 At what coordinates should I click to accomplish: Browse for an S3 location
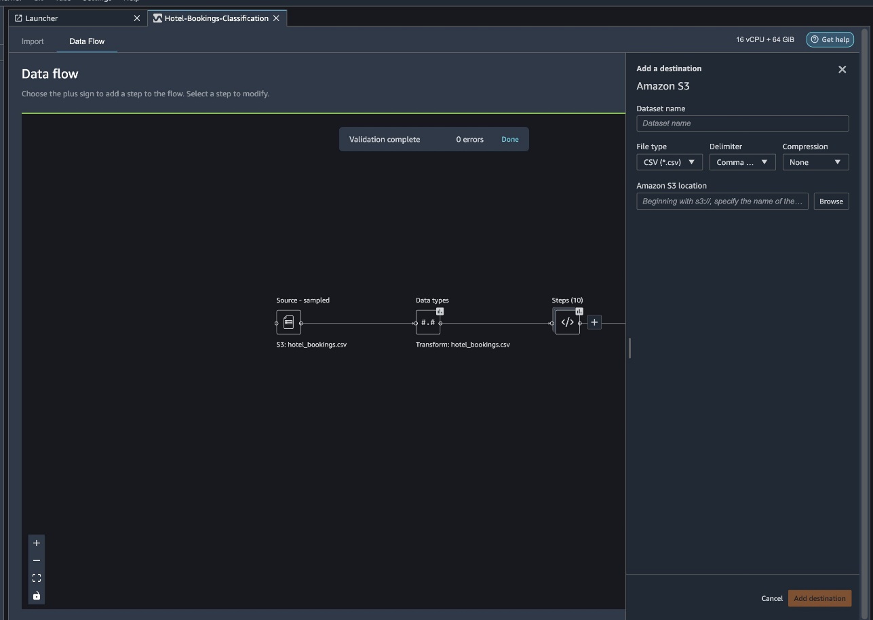pos(831,201)
